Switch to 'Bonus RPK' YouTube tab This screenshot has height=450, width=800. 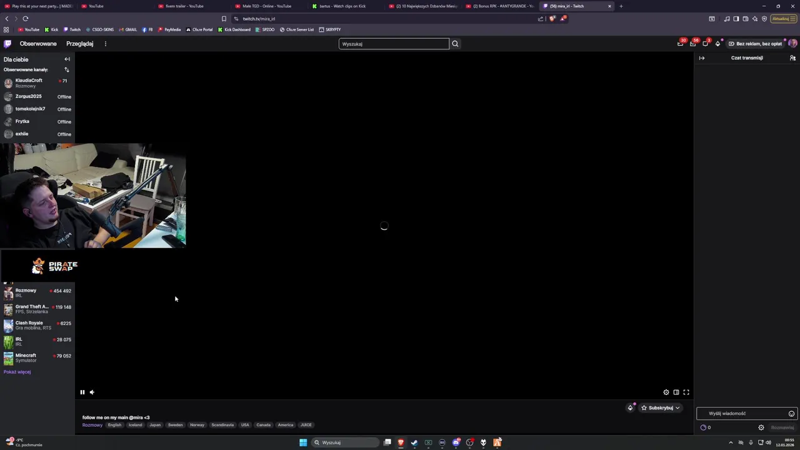(x=500, y=6)
